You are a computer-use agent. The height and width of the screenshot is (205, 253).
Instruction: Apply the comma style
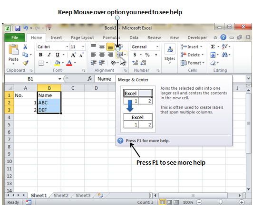pyautogui.click(x=156, y=55)
